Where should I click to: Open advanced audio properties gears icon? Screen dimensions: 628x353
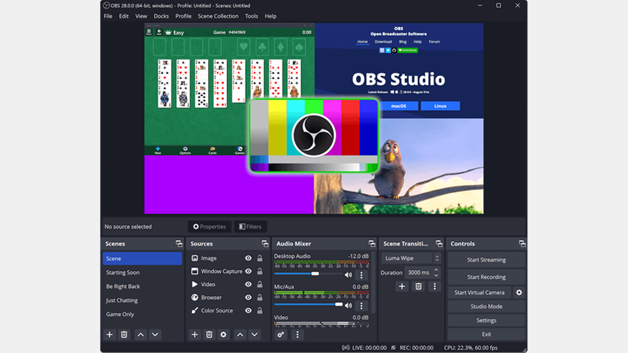click(281, 335)
